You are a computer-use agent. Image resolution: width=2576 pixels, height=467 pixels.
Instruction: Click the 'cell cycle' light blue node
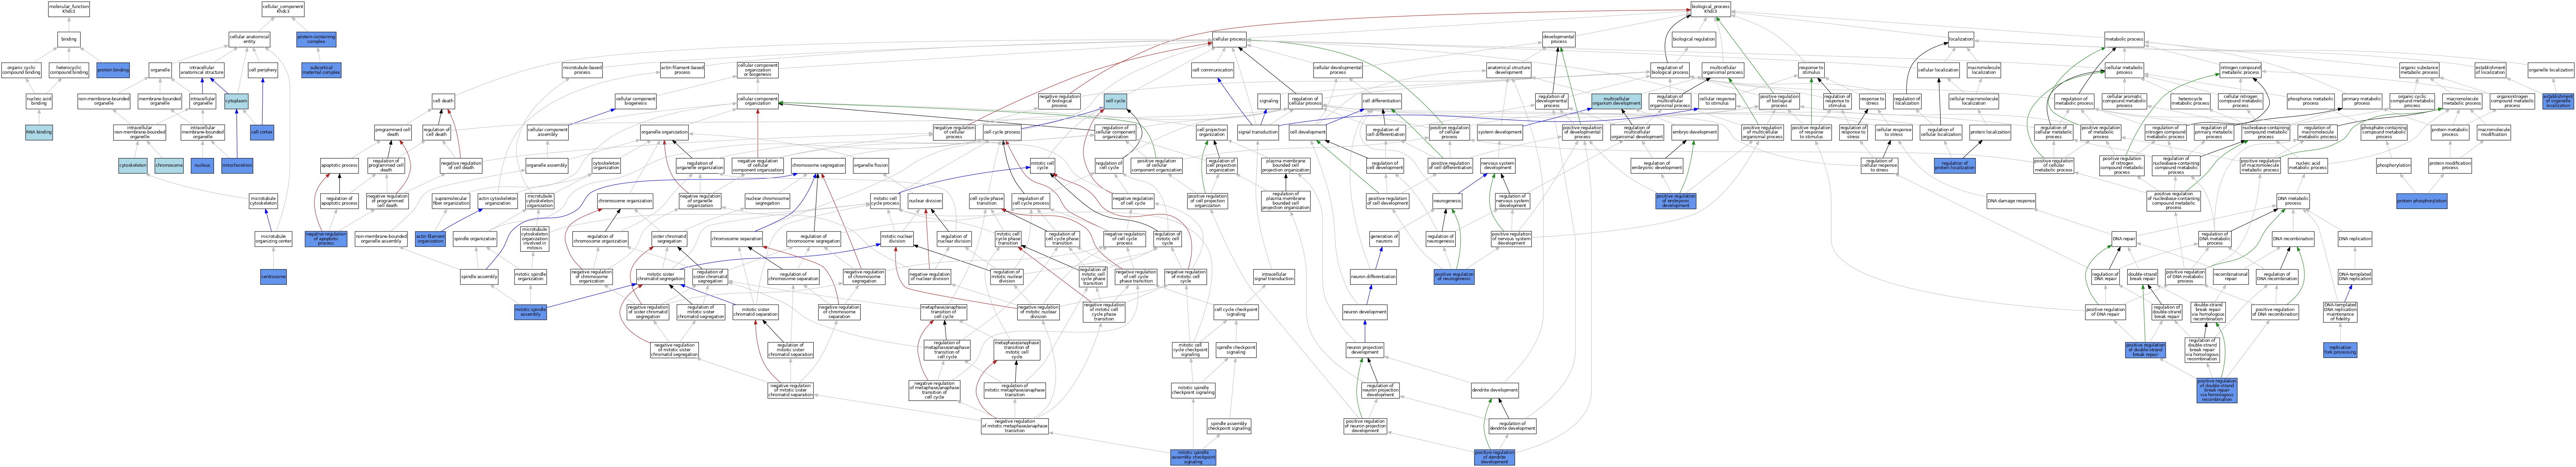(x=1116, y=101)
